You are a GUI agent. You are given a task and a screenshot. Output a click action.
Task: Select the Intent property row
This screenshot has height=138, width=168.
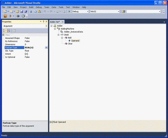point(26,54)
